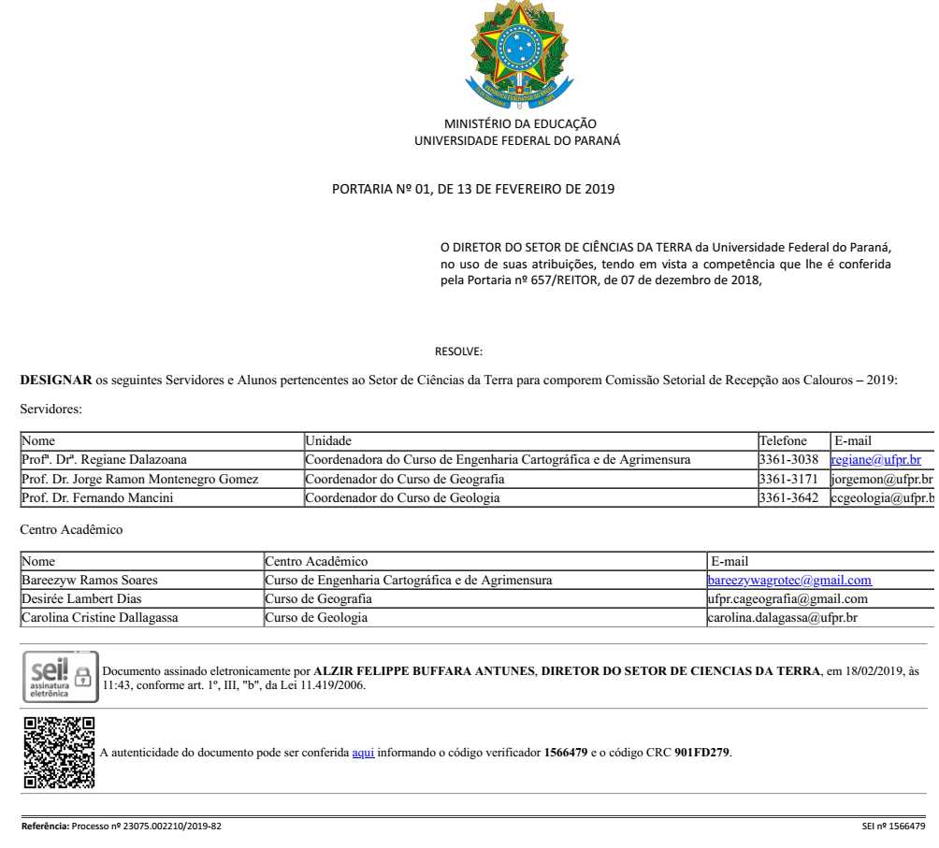Click 'Portaria nº 657/REITOR' in the preamble
The height and width of the screenshot is (848, 939).
coord(532,280)
